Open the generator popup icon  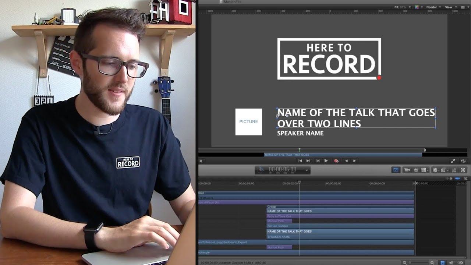pos(425,170)
